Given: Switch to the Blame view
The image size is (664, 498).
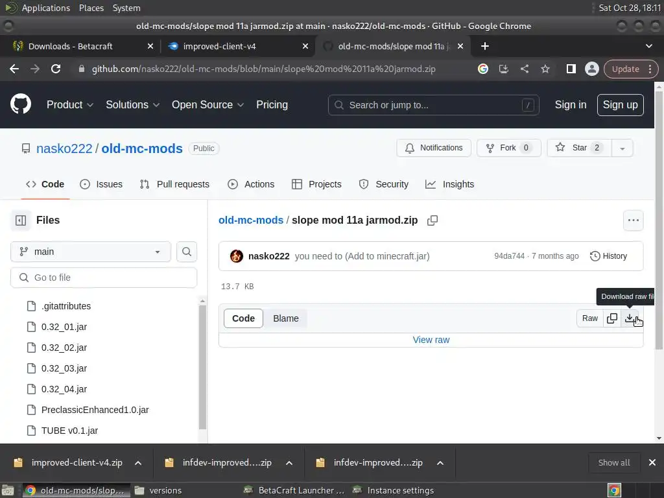Looking at the screenshot, I should 286,318.
